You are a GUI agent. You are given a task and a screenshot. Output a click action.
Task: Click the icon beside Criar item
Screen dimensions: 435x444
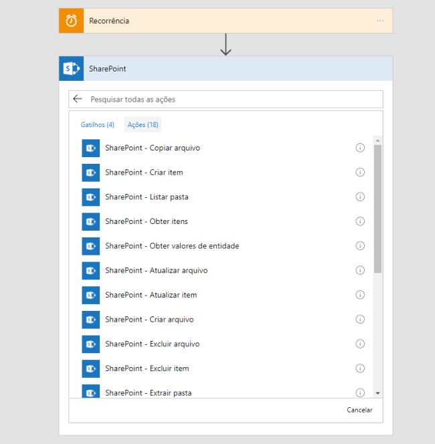point(91,173)
